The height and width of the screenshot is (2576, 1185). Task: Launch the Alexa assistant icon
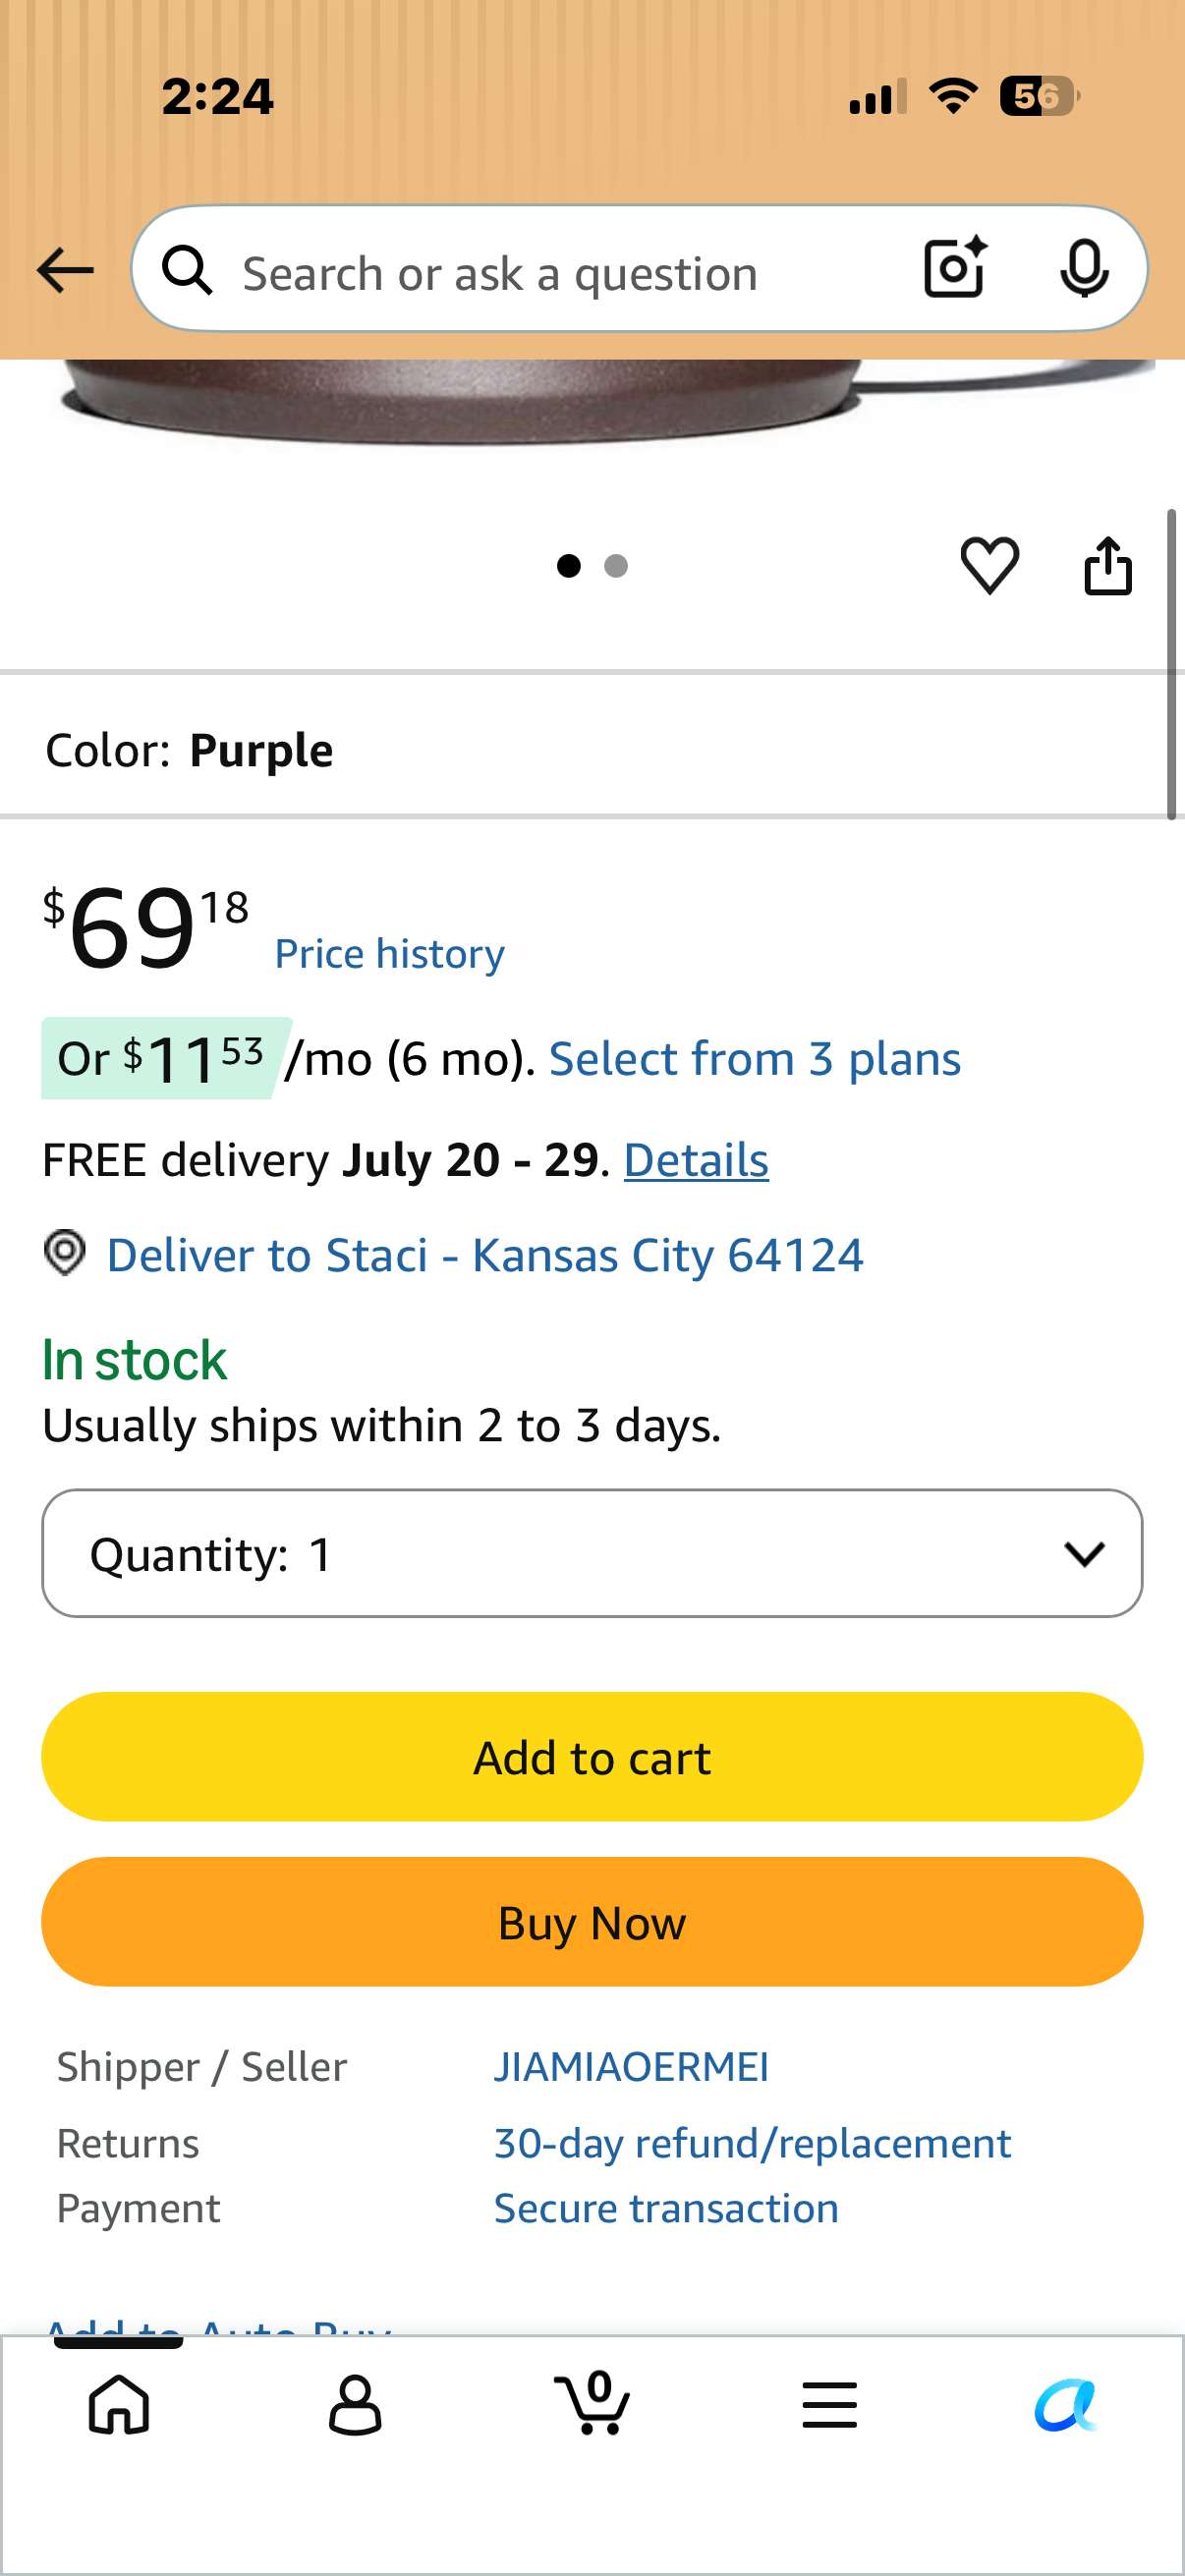(1066, 2405)
